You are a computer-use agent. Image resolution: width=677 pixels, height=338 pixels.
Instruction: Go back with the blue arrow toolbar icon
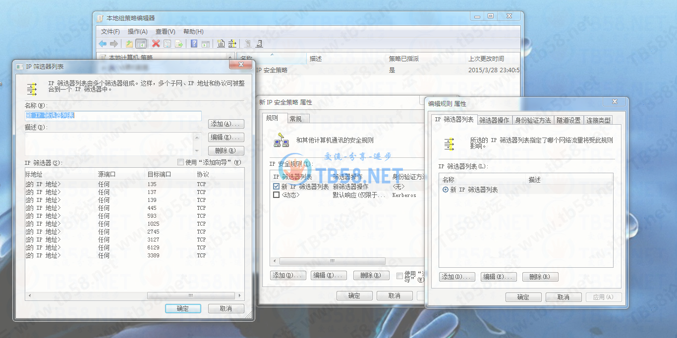tap(103, 44)
